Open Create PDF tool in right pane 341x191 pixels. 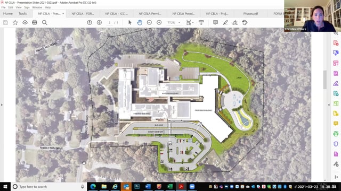coord(336,43)
